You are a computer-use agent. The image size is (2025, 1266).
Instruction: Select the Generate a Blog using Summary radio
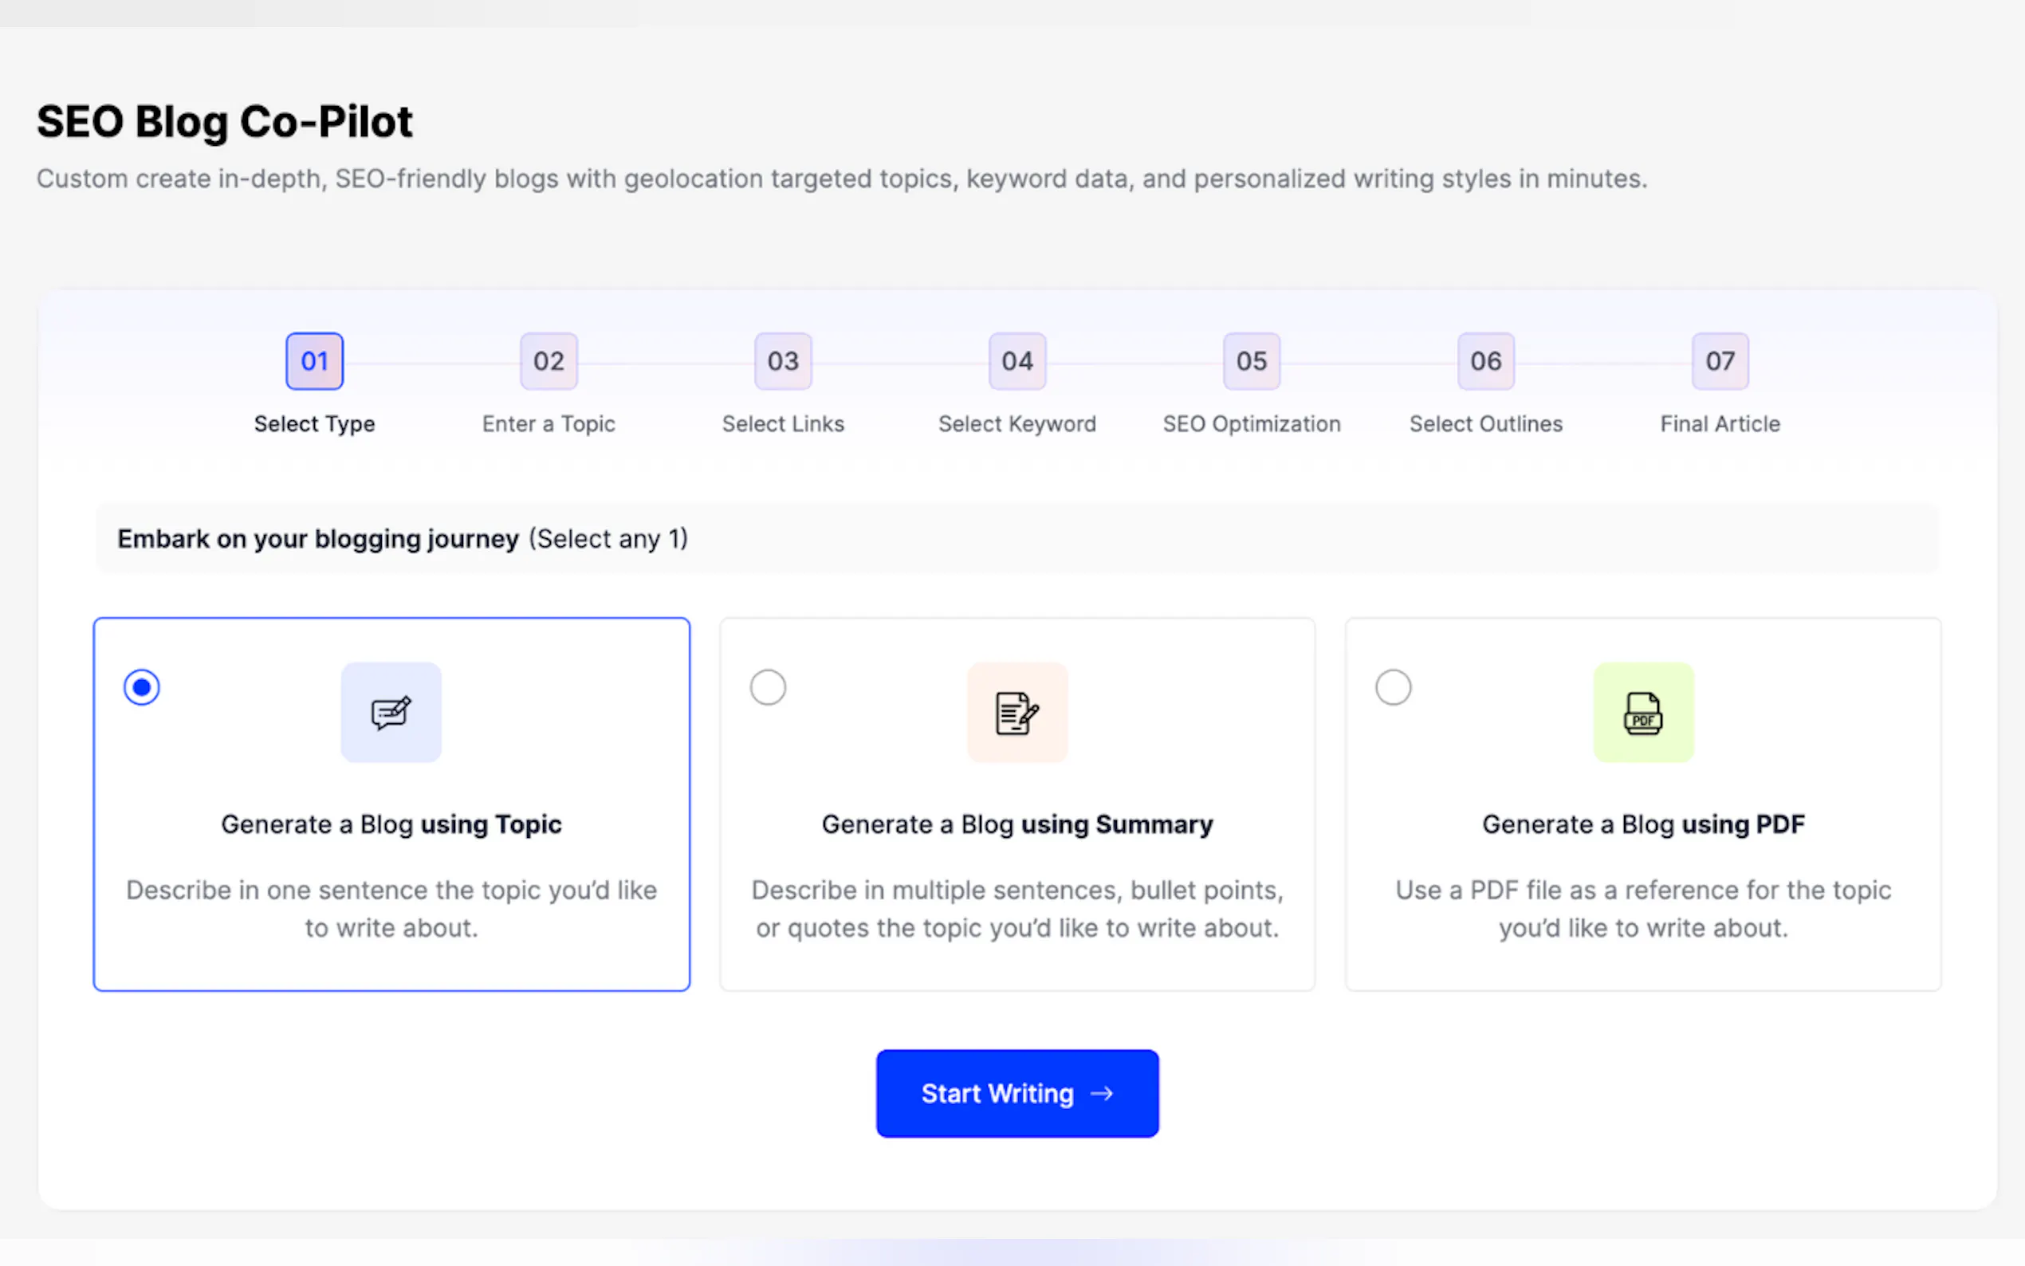point(768,687)
